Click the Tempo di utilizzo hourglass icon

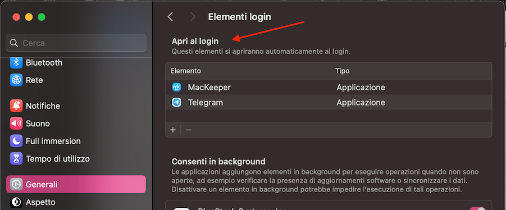16,159
